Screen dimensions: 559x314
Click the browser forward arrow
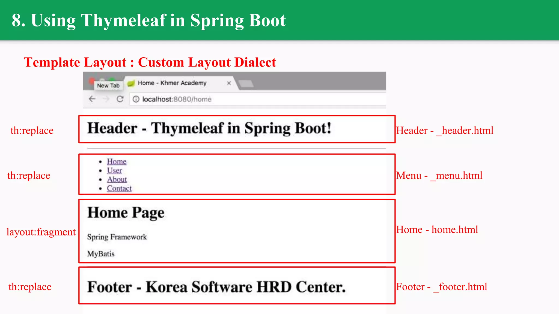(x=106, y=99)
